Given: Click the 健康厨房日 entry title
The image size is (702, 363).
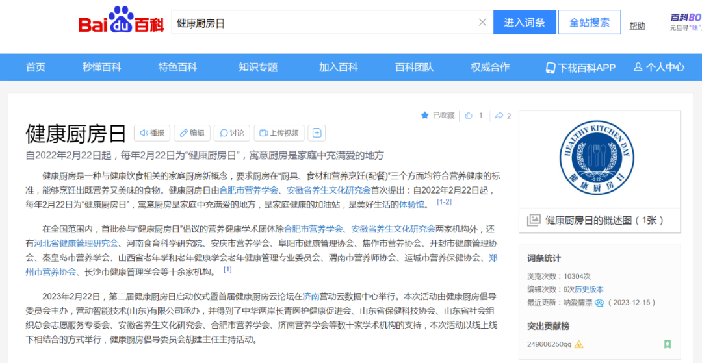Looking at the screenshot, I should click(77, 132).
